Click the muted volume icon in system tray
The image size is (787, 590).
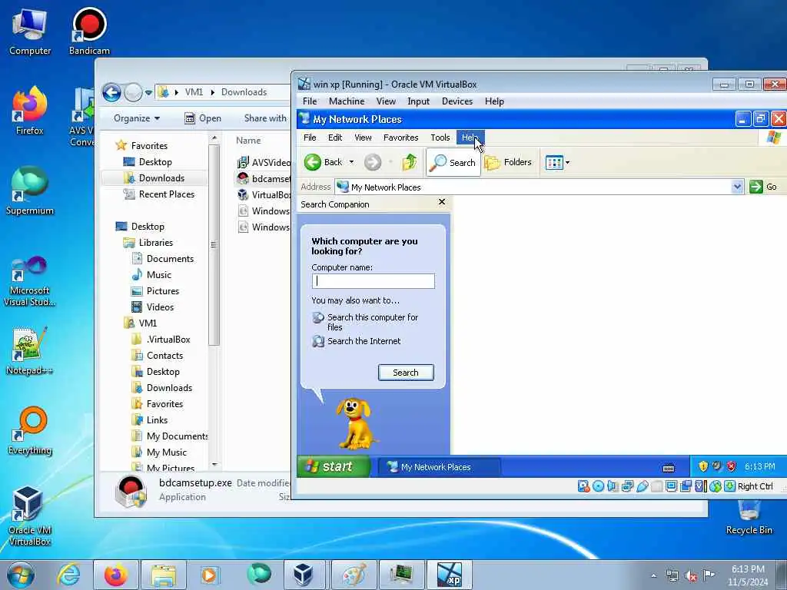(691, 575)
